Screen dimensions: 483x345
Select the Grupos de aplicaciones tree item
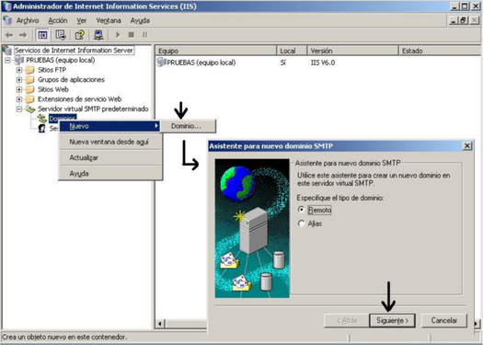pos(71,80)
